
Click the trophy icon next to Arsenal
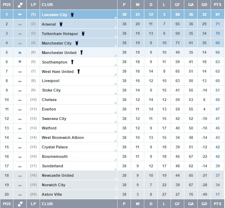click(x=61, y=24)
